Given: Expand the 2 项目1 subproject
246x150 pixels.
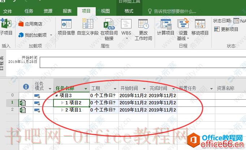Looking at the screenshot, I should click(x=62, y=110).
